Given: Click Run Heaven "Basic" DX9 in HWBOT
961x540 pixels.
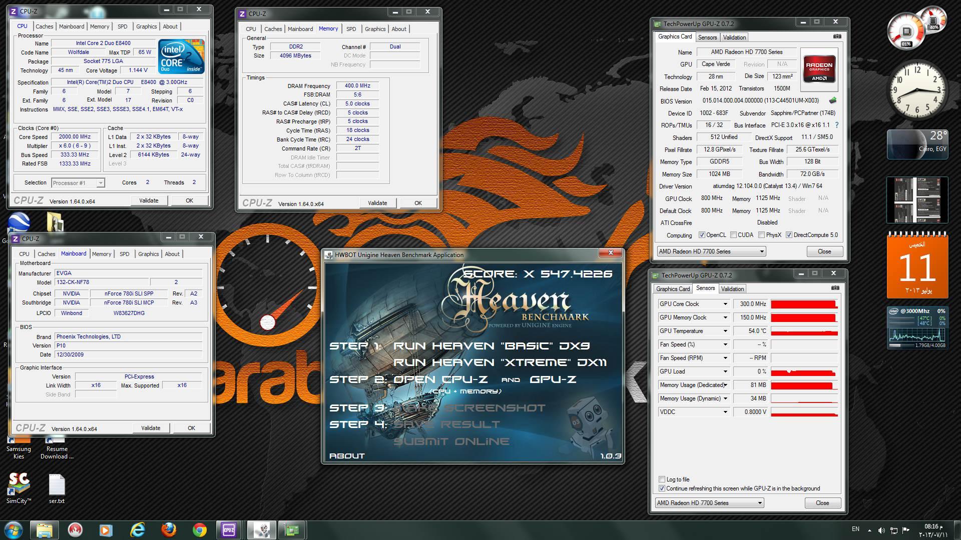Looking at the screenshot, I should 492,346.
